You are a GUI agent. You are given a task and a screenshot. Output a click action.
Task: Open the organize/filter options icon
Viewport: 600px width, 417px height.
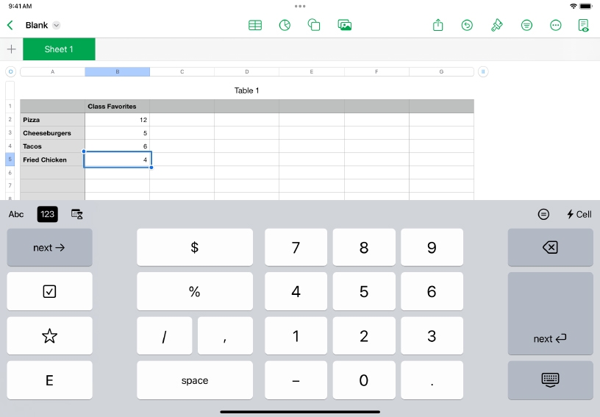526,25
